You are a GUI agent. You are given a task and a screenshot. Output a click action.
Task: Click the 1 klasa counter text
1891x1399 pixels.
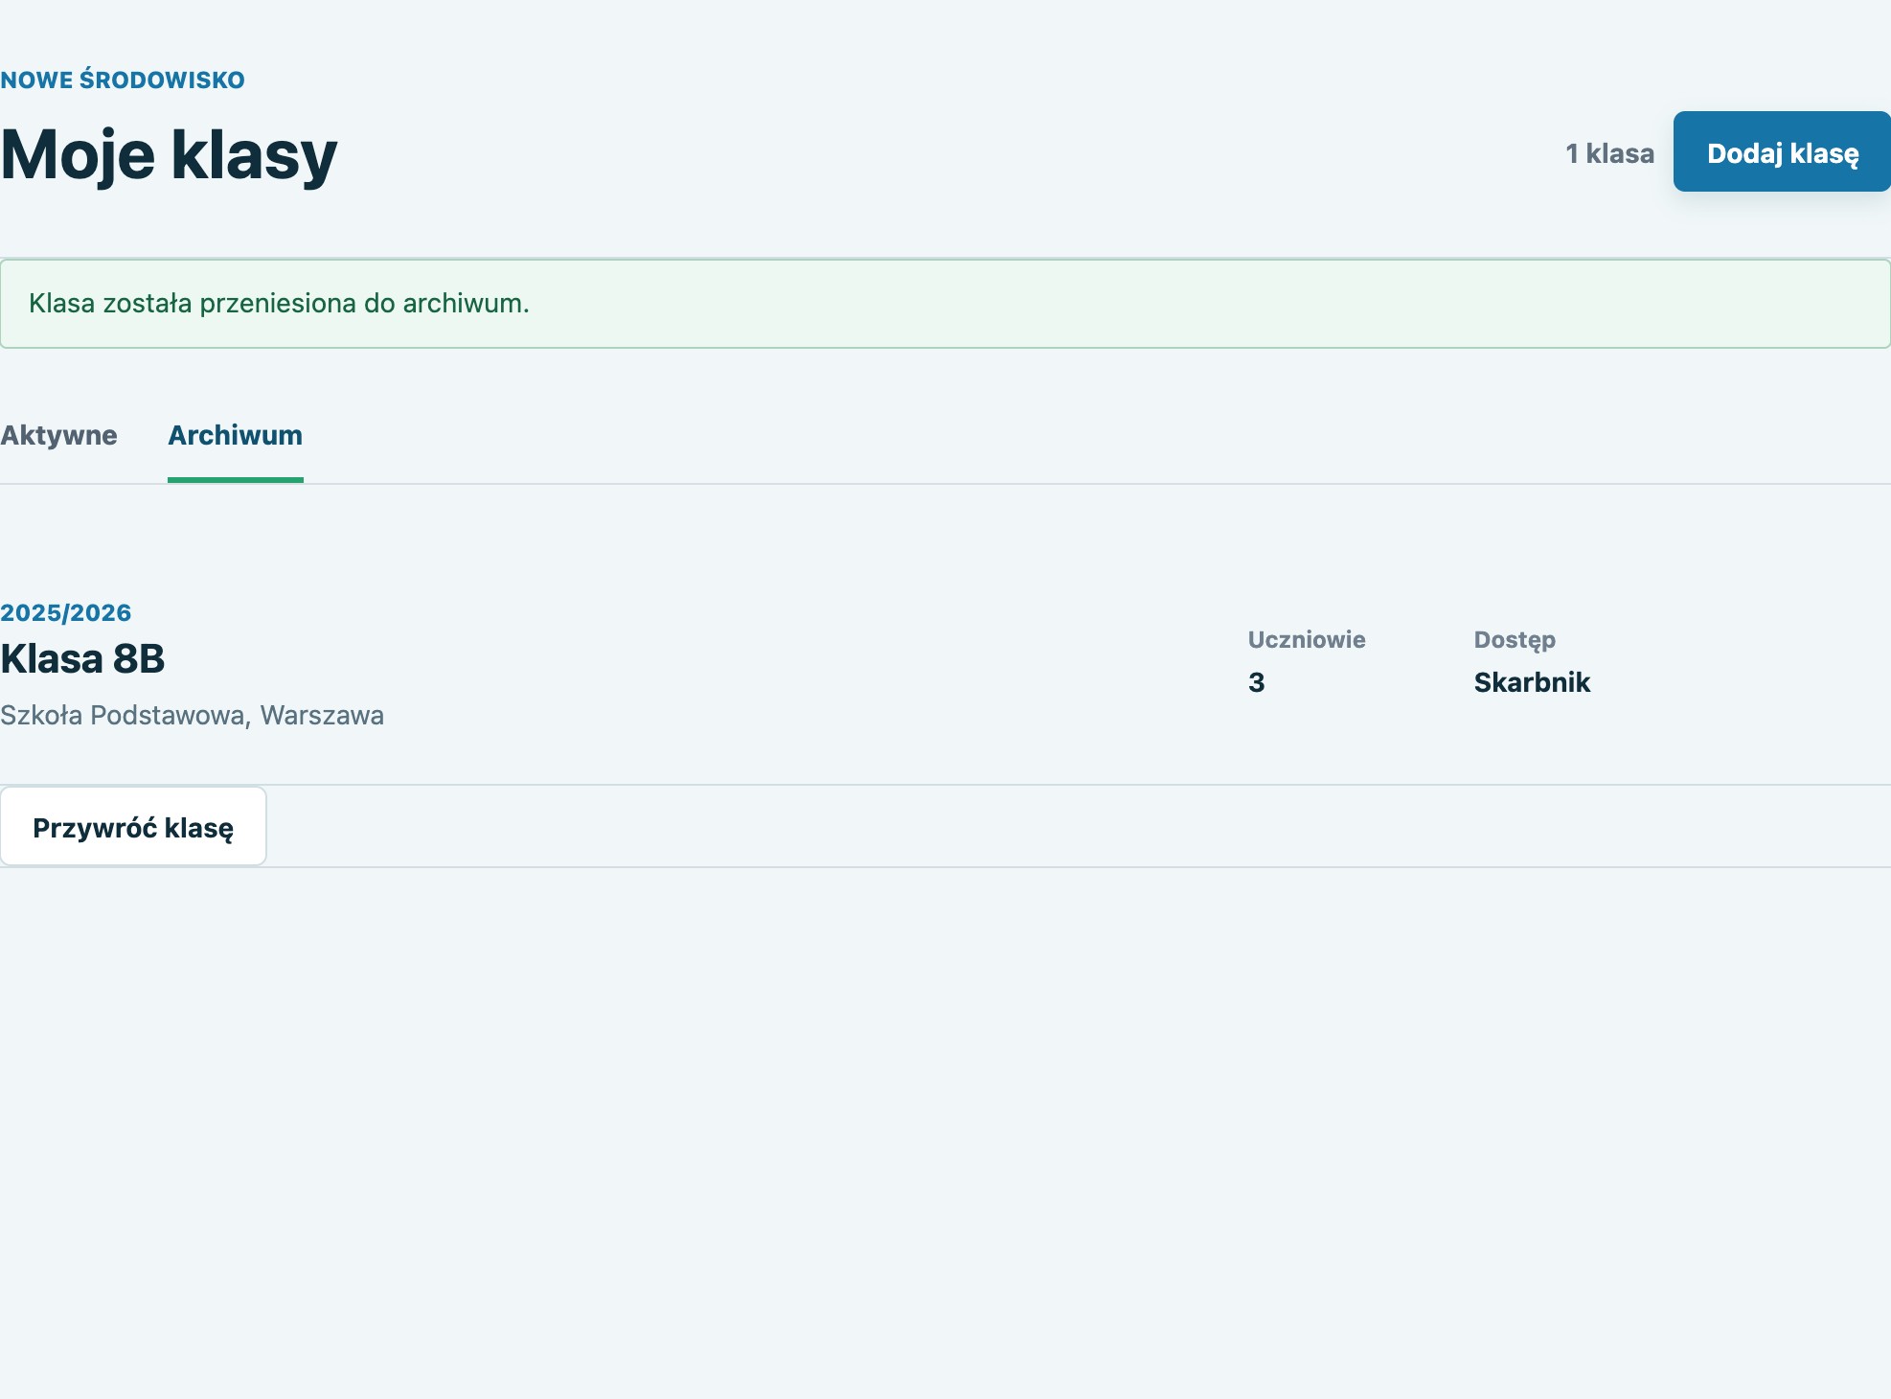[1609, 153]
